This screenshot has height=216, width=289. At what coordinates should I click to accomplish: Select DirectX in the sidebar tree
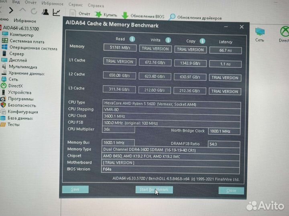(12, 86)
